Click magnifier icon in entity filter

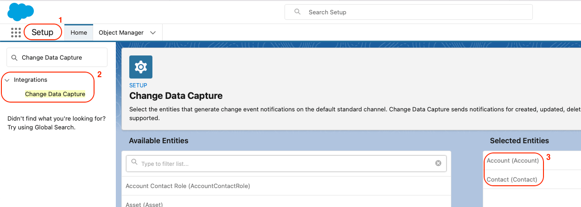coord(134,163)
